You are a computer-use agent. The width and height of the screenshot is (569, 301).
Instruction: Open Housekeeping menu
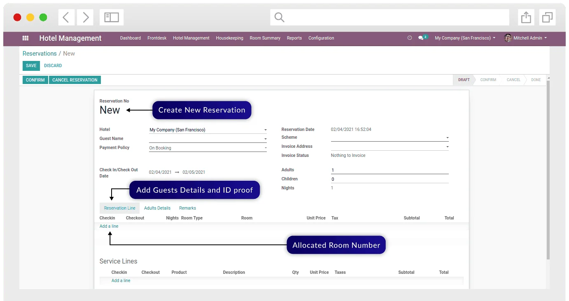pos(229,38)
